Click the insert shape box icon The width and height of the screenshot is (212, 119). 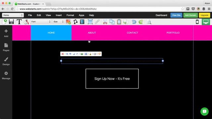pos(90,22)
